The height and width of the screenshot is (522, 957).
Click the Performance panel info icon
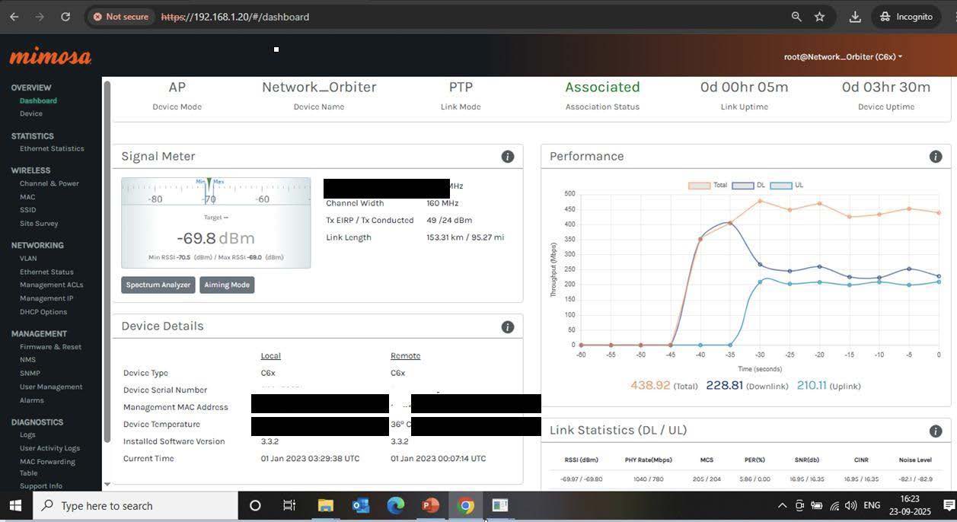936,157
